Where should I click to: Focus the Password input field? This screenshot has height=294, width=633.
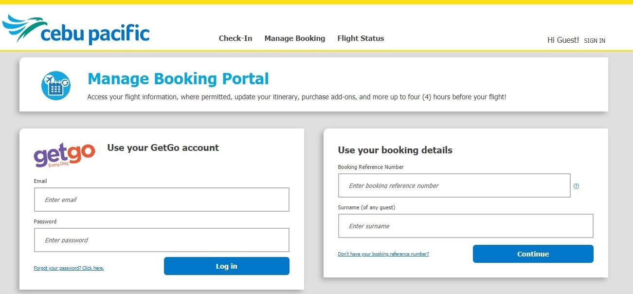pos(162,240)
